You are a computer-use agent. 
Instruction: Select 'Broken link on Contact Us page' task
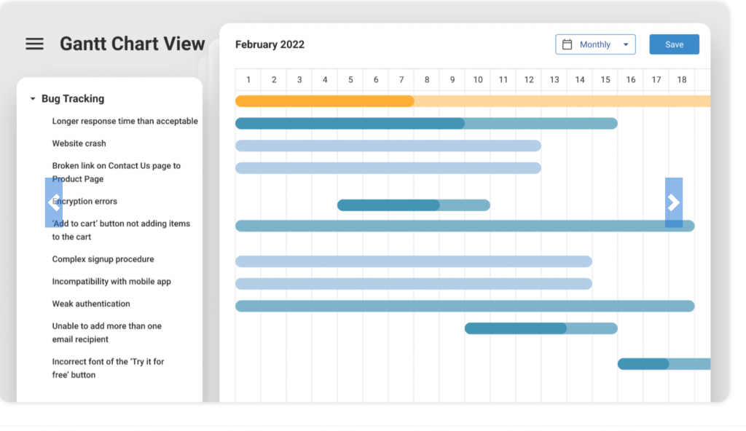point(116,173)
